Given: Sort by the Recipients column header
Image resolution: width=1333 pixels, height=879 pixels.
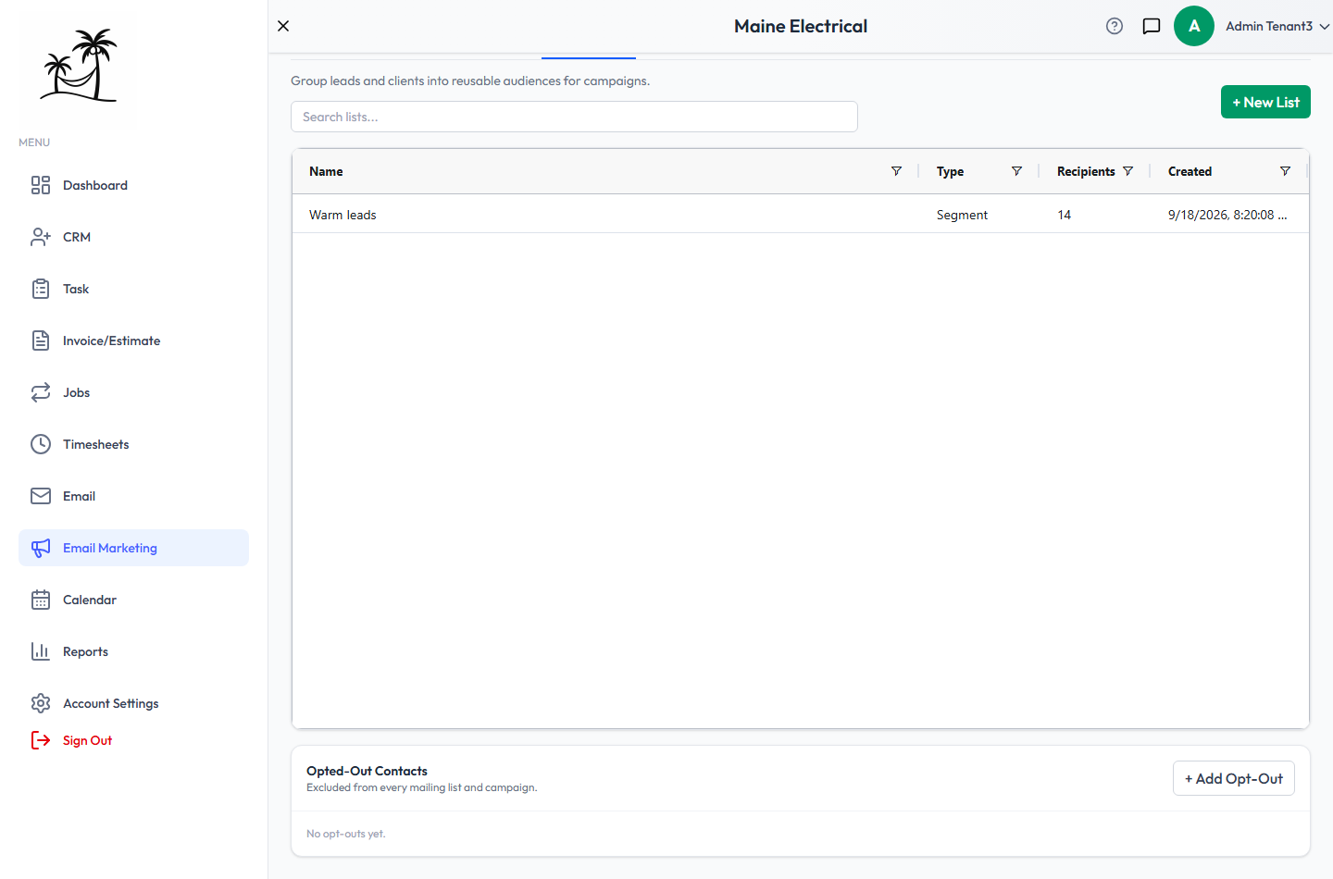Looking at the screenshot, I should tap(1086, 171).
